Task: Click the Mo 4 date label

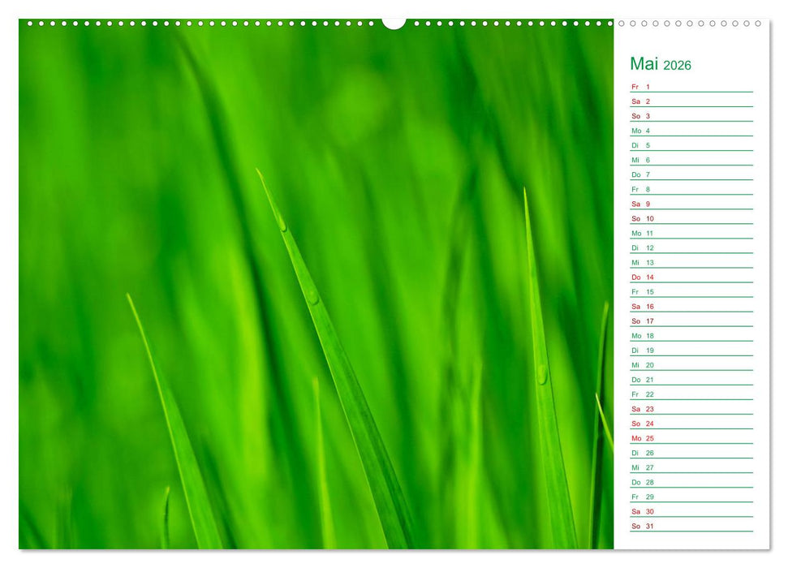Action: click(x=641, y=131)
